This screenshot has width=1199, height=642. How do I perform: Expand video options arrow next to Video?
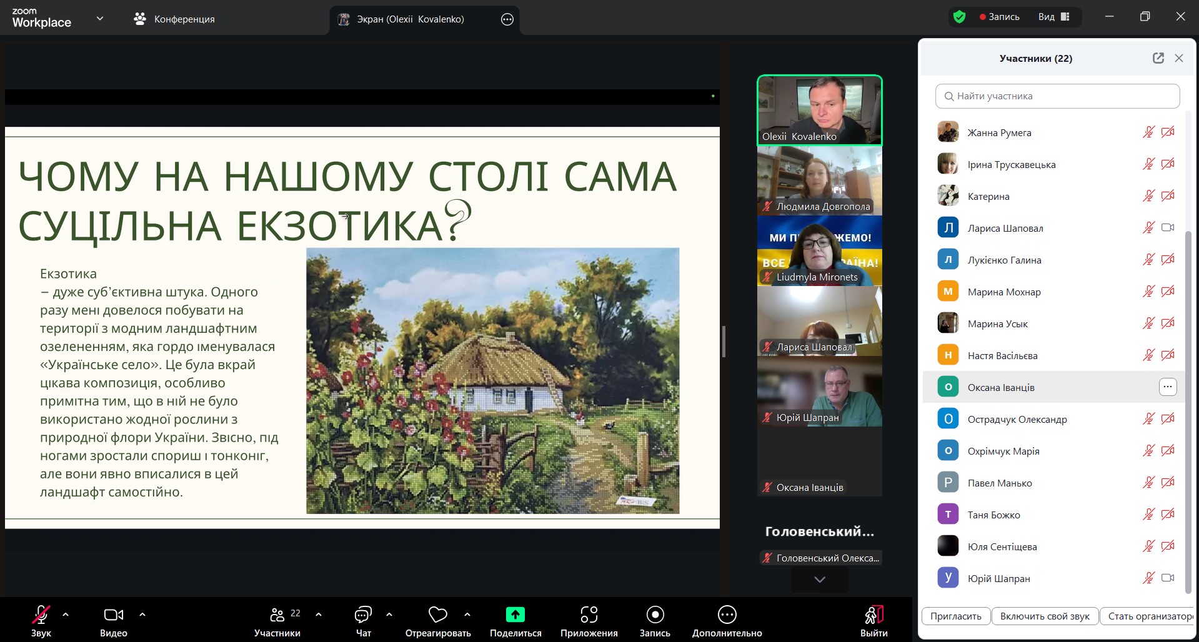142,615
